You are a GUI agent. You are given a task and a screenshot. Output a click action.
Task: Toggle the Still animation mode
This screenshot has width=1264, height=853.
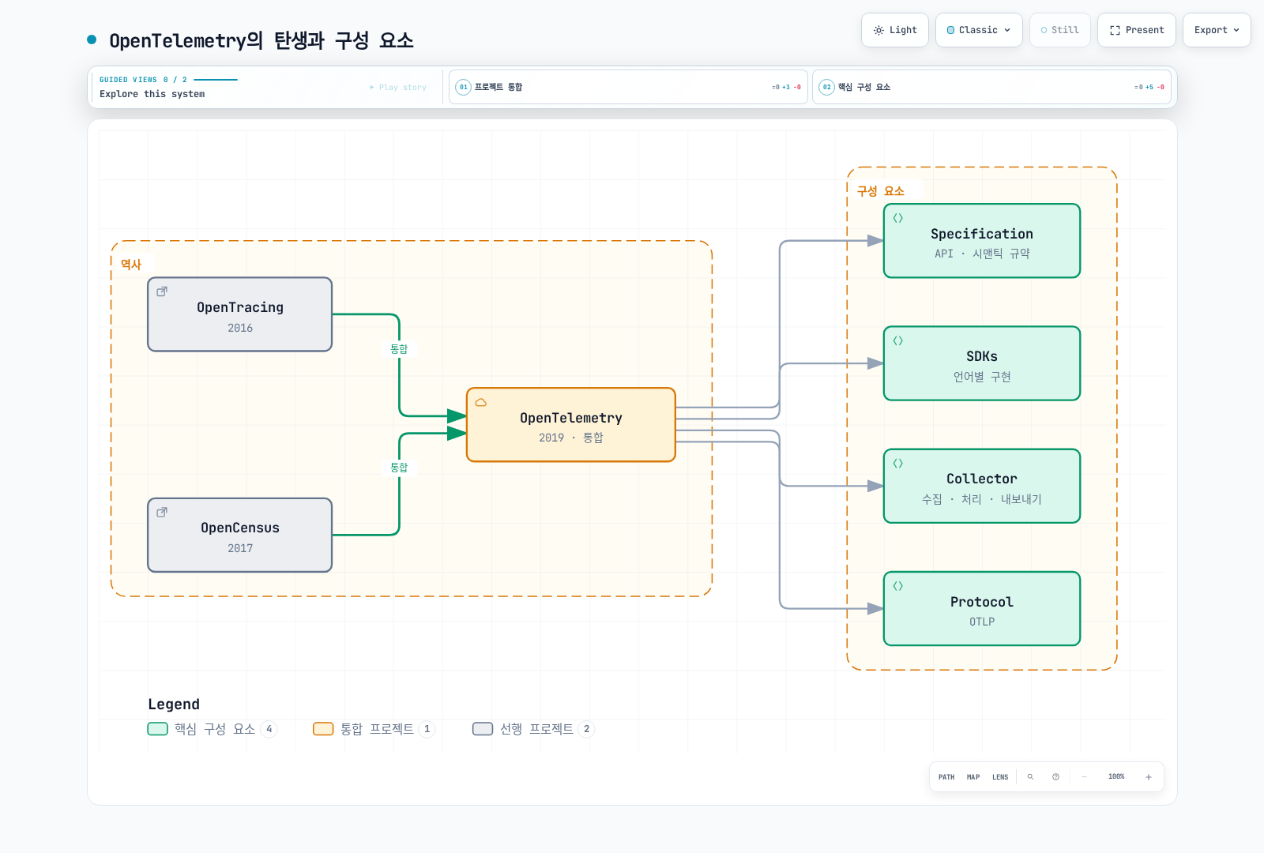tap(1060, 30)
